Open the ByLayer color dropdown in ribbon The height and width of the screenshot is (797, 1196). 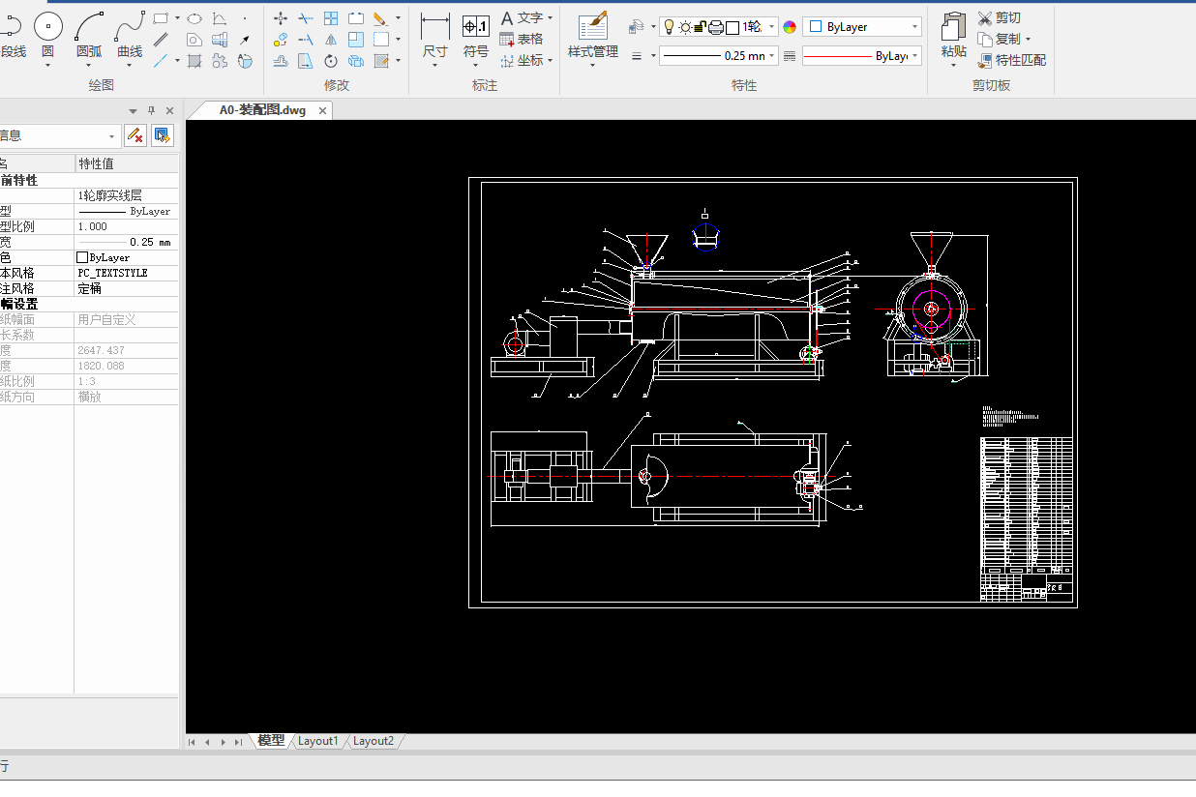(914, 27)
